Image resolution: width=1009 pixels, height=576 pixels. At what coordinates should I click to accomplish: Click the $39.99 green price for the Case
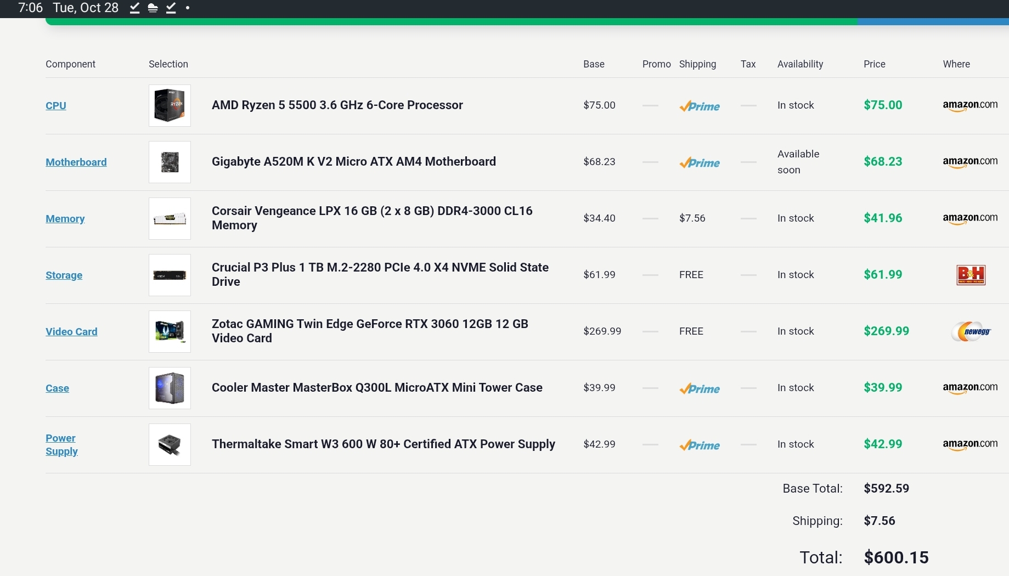click(x=883, y=387)
